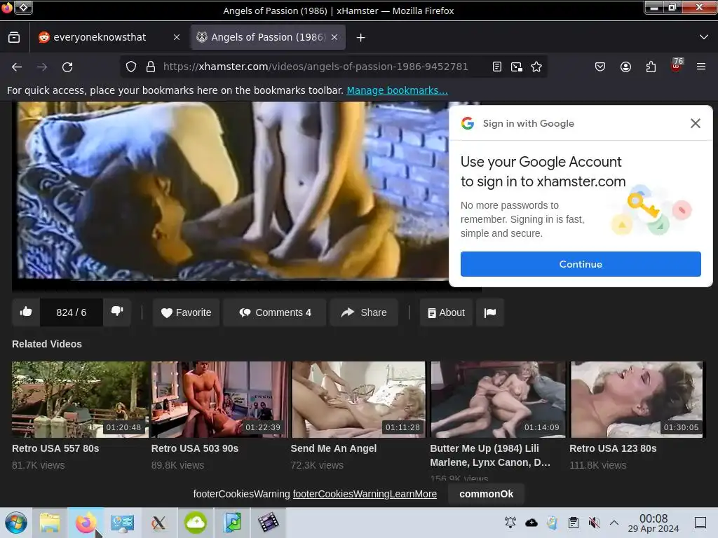
Task: Dismiss the Sign in with Google popup
Action: tap(695, 123)
